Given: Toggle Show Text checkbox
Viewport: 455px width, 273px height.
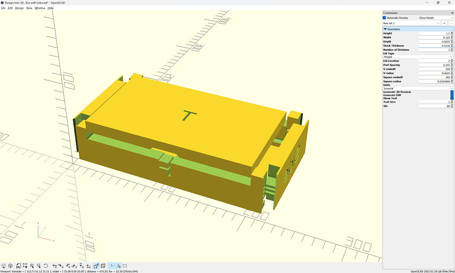Looking at the screenshot, I should point(452,98).
